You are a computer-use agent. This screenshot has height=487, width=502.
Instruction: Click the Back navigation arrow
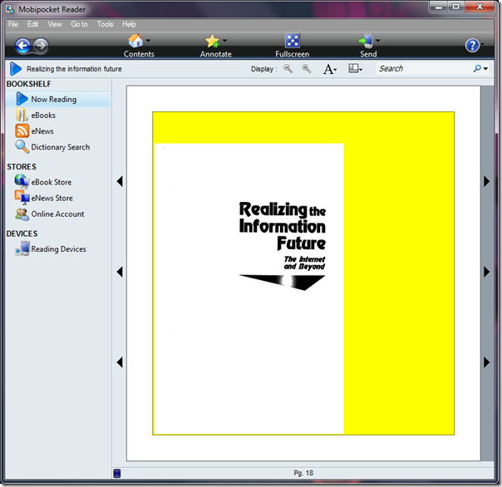point(22,46)
